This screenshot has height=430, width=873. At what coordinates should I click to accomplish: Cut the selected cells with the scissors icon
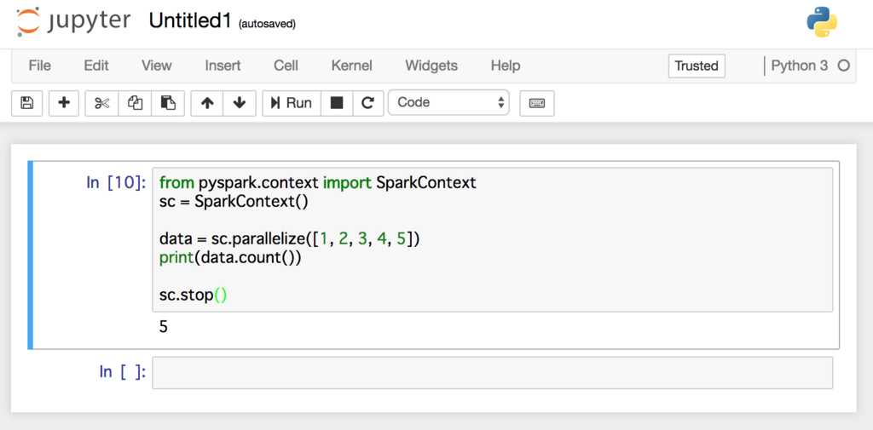click(102, 103)
